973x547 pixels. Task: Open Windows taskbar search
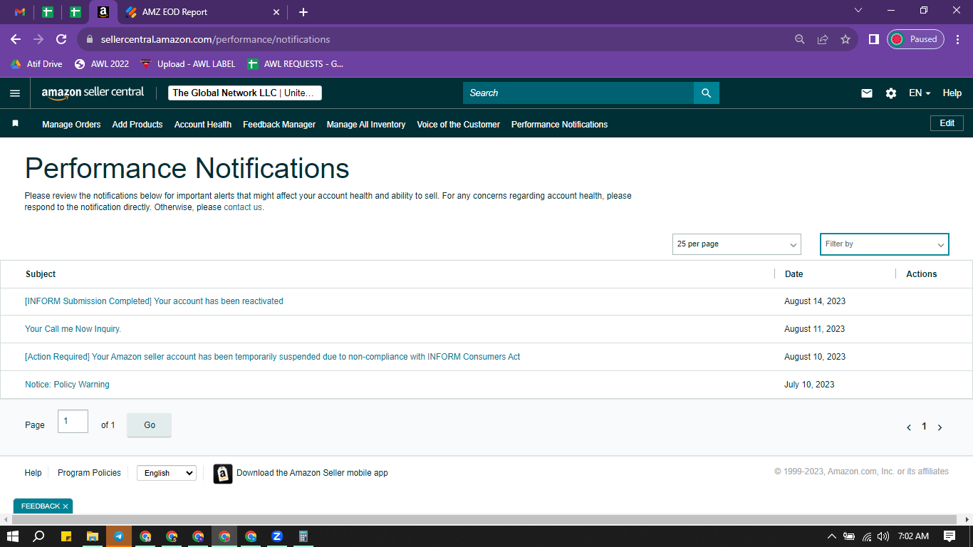(x=39, y=536)
